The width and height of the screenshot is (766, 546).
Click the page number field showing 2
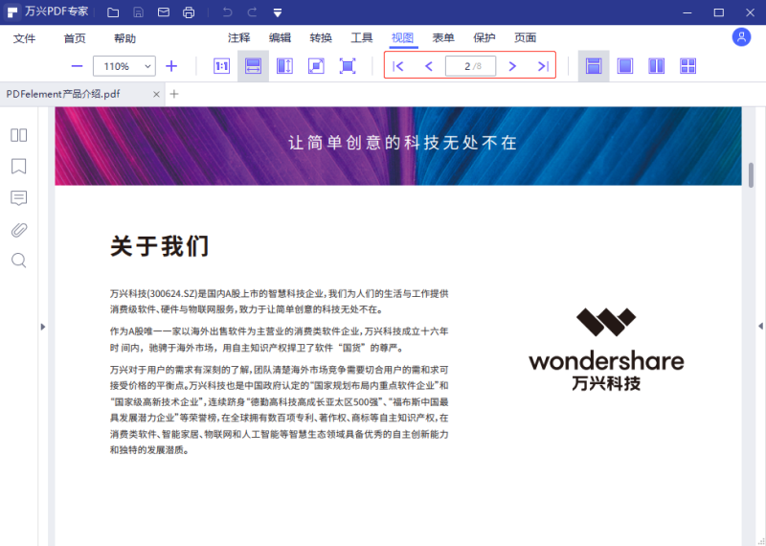(x=470, y=66)
